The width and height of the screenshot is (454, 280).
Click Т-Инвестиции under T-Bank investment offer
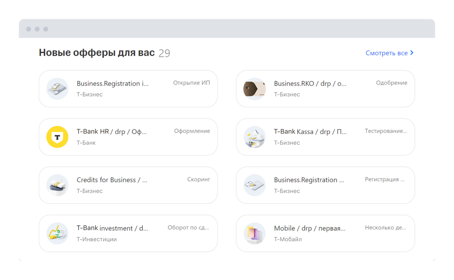coord(96,239)
